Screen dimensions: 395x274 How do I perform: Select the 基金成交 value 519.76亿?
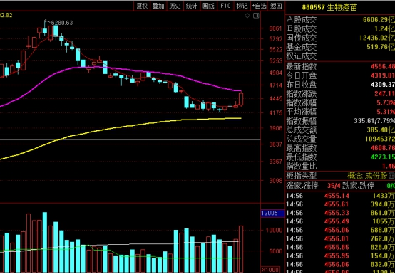(381, 47)
